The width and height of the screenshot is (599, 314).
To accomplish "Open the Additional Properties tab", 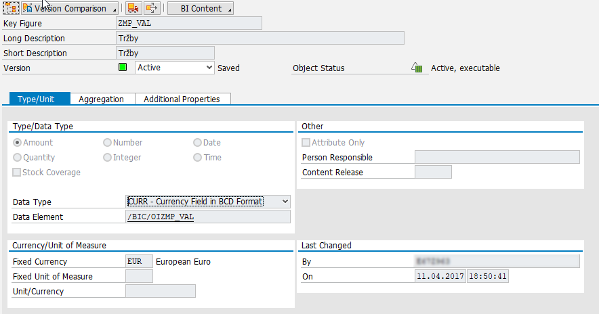I will [182, 99].
